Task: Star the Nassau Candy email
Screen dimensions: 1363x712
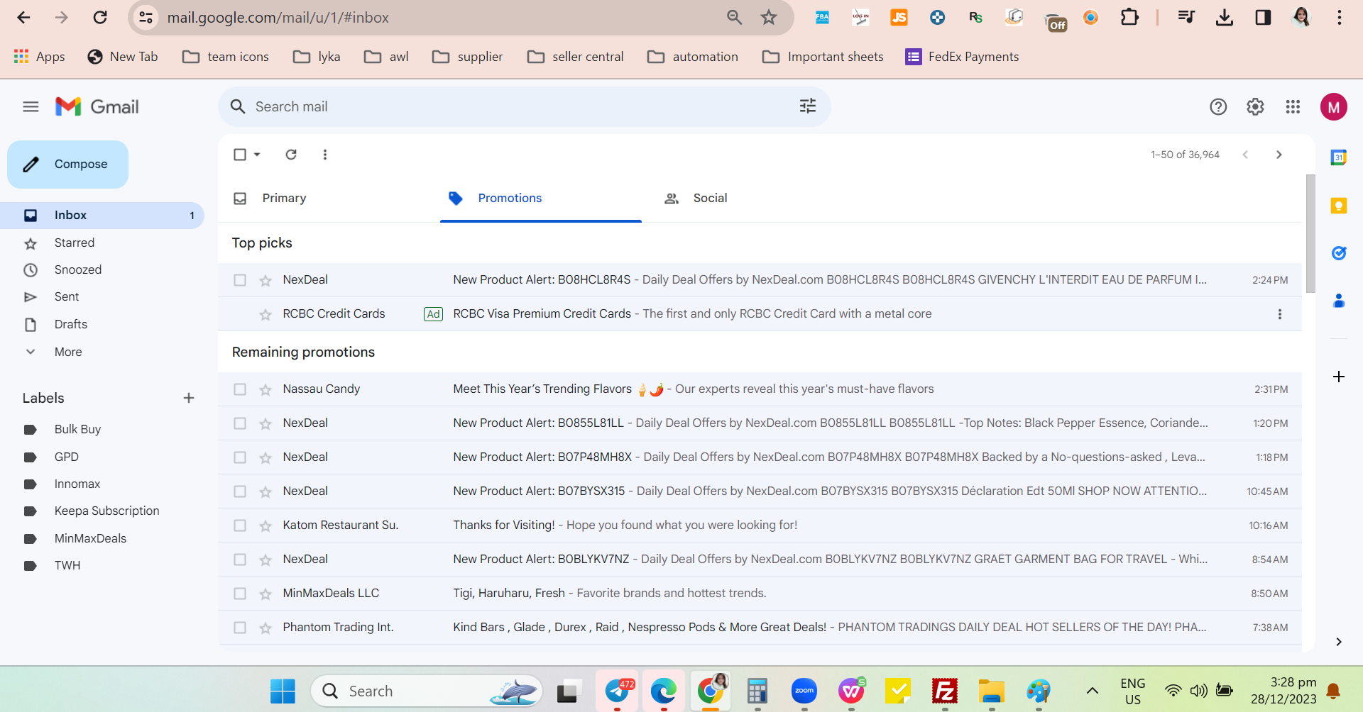Action: 266,389
